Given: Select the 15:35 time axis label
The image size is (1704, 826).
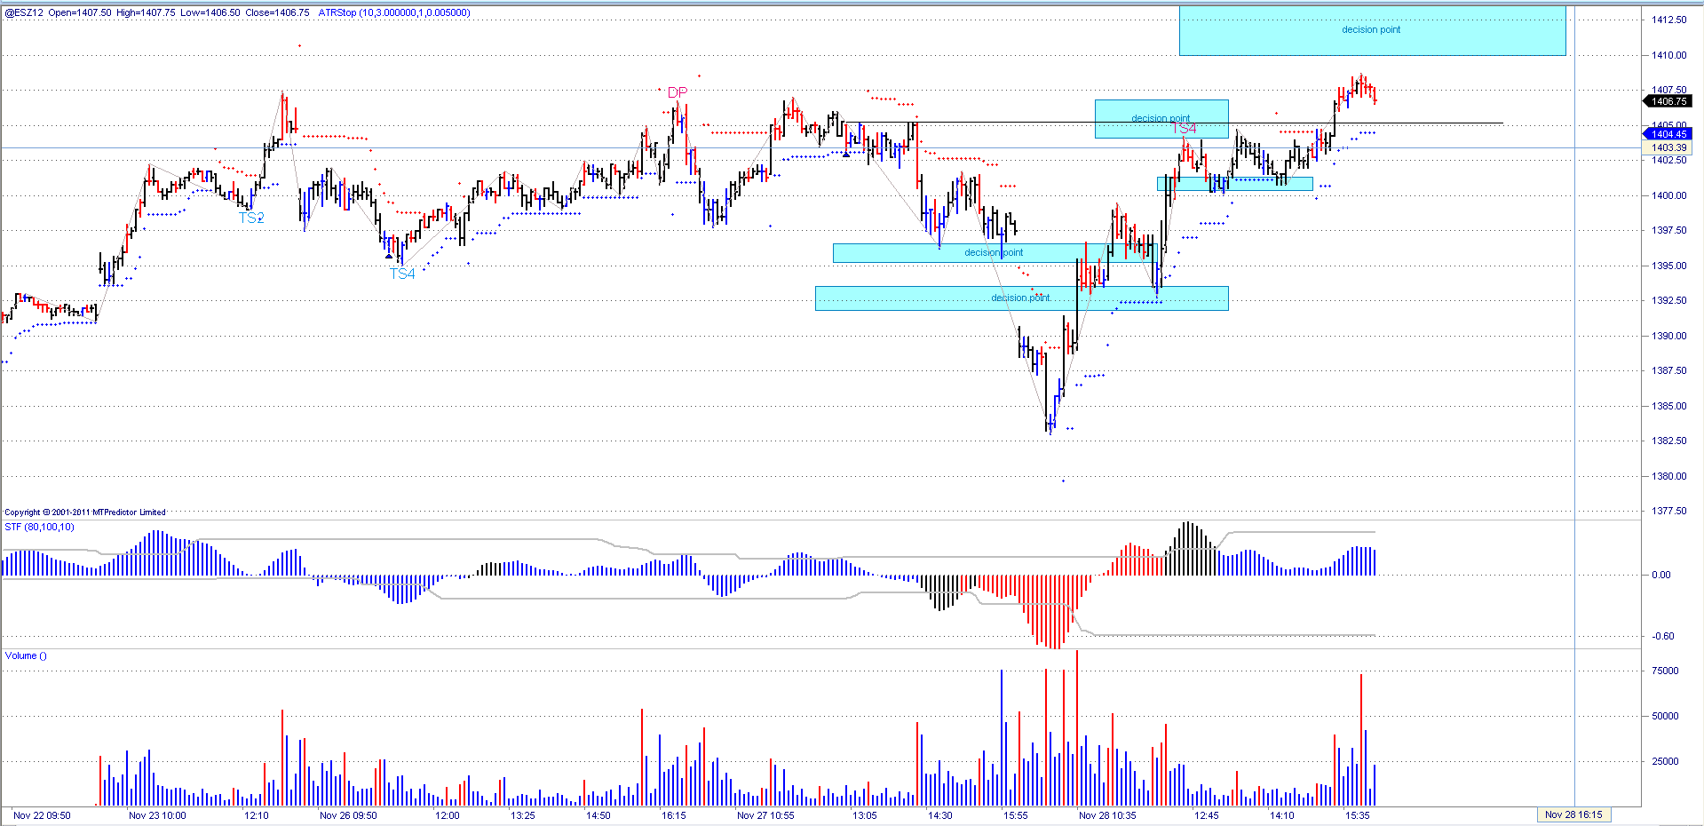Looking at the screenshot, I should 1358,815.
